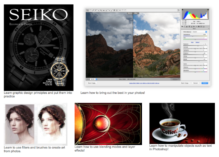Switch to the Snapshots panel tab
Viewport: 219px width, 157px height.
[x=204, y=27]
